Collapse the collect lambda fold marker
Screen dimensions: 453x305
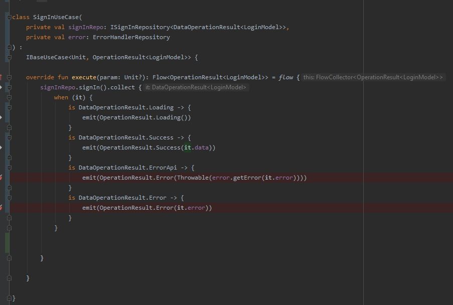pyautogui.click(x=9, y=87)
